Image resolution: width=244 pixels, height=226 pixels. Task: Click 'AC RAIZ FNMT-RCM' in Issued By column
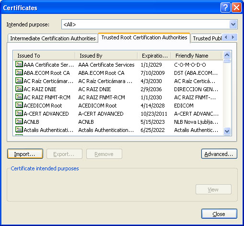coord(102,97)
